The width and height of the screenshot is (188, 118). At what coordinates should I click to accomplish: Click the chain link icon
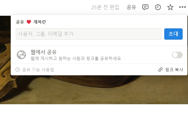tap(160, 69)
